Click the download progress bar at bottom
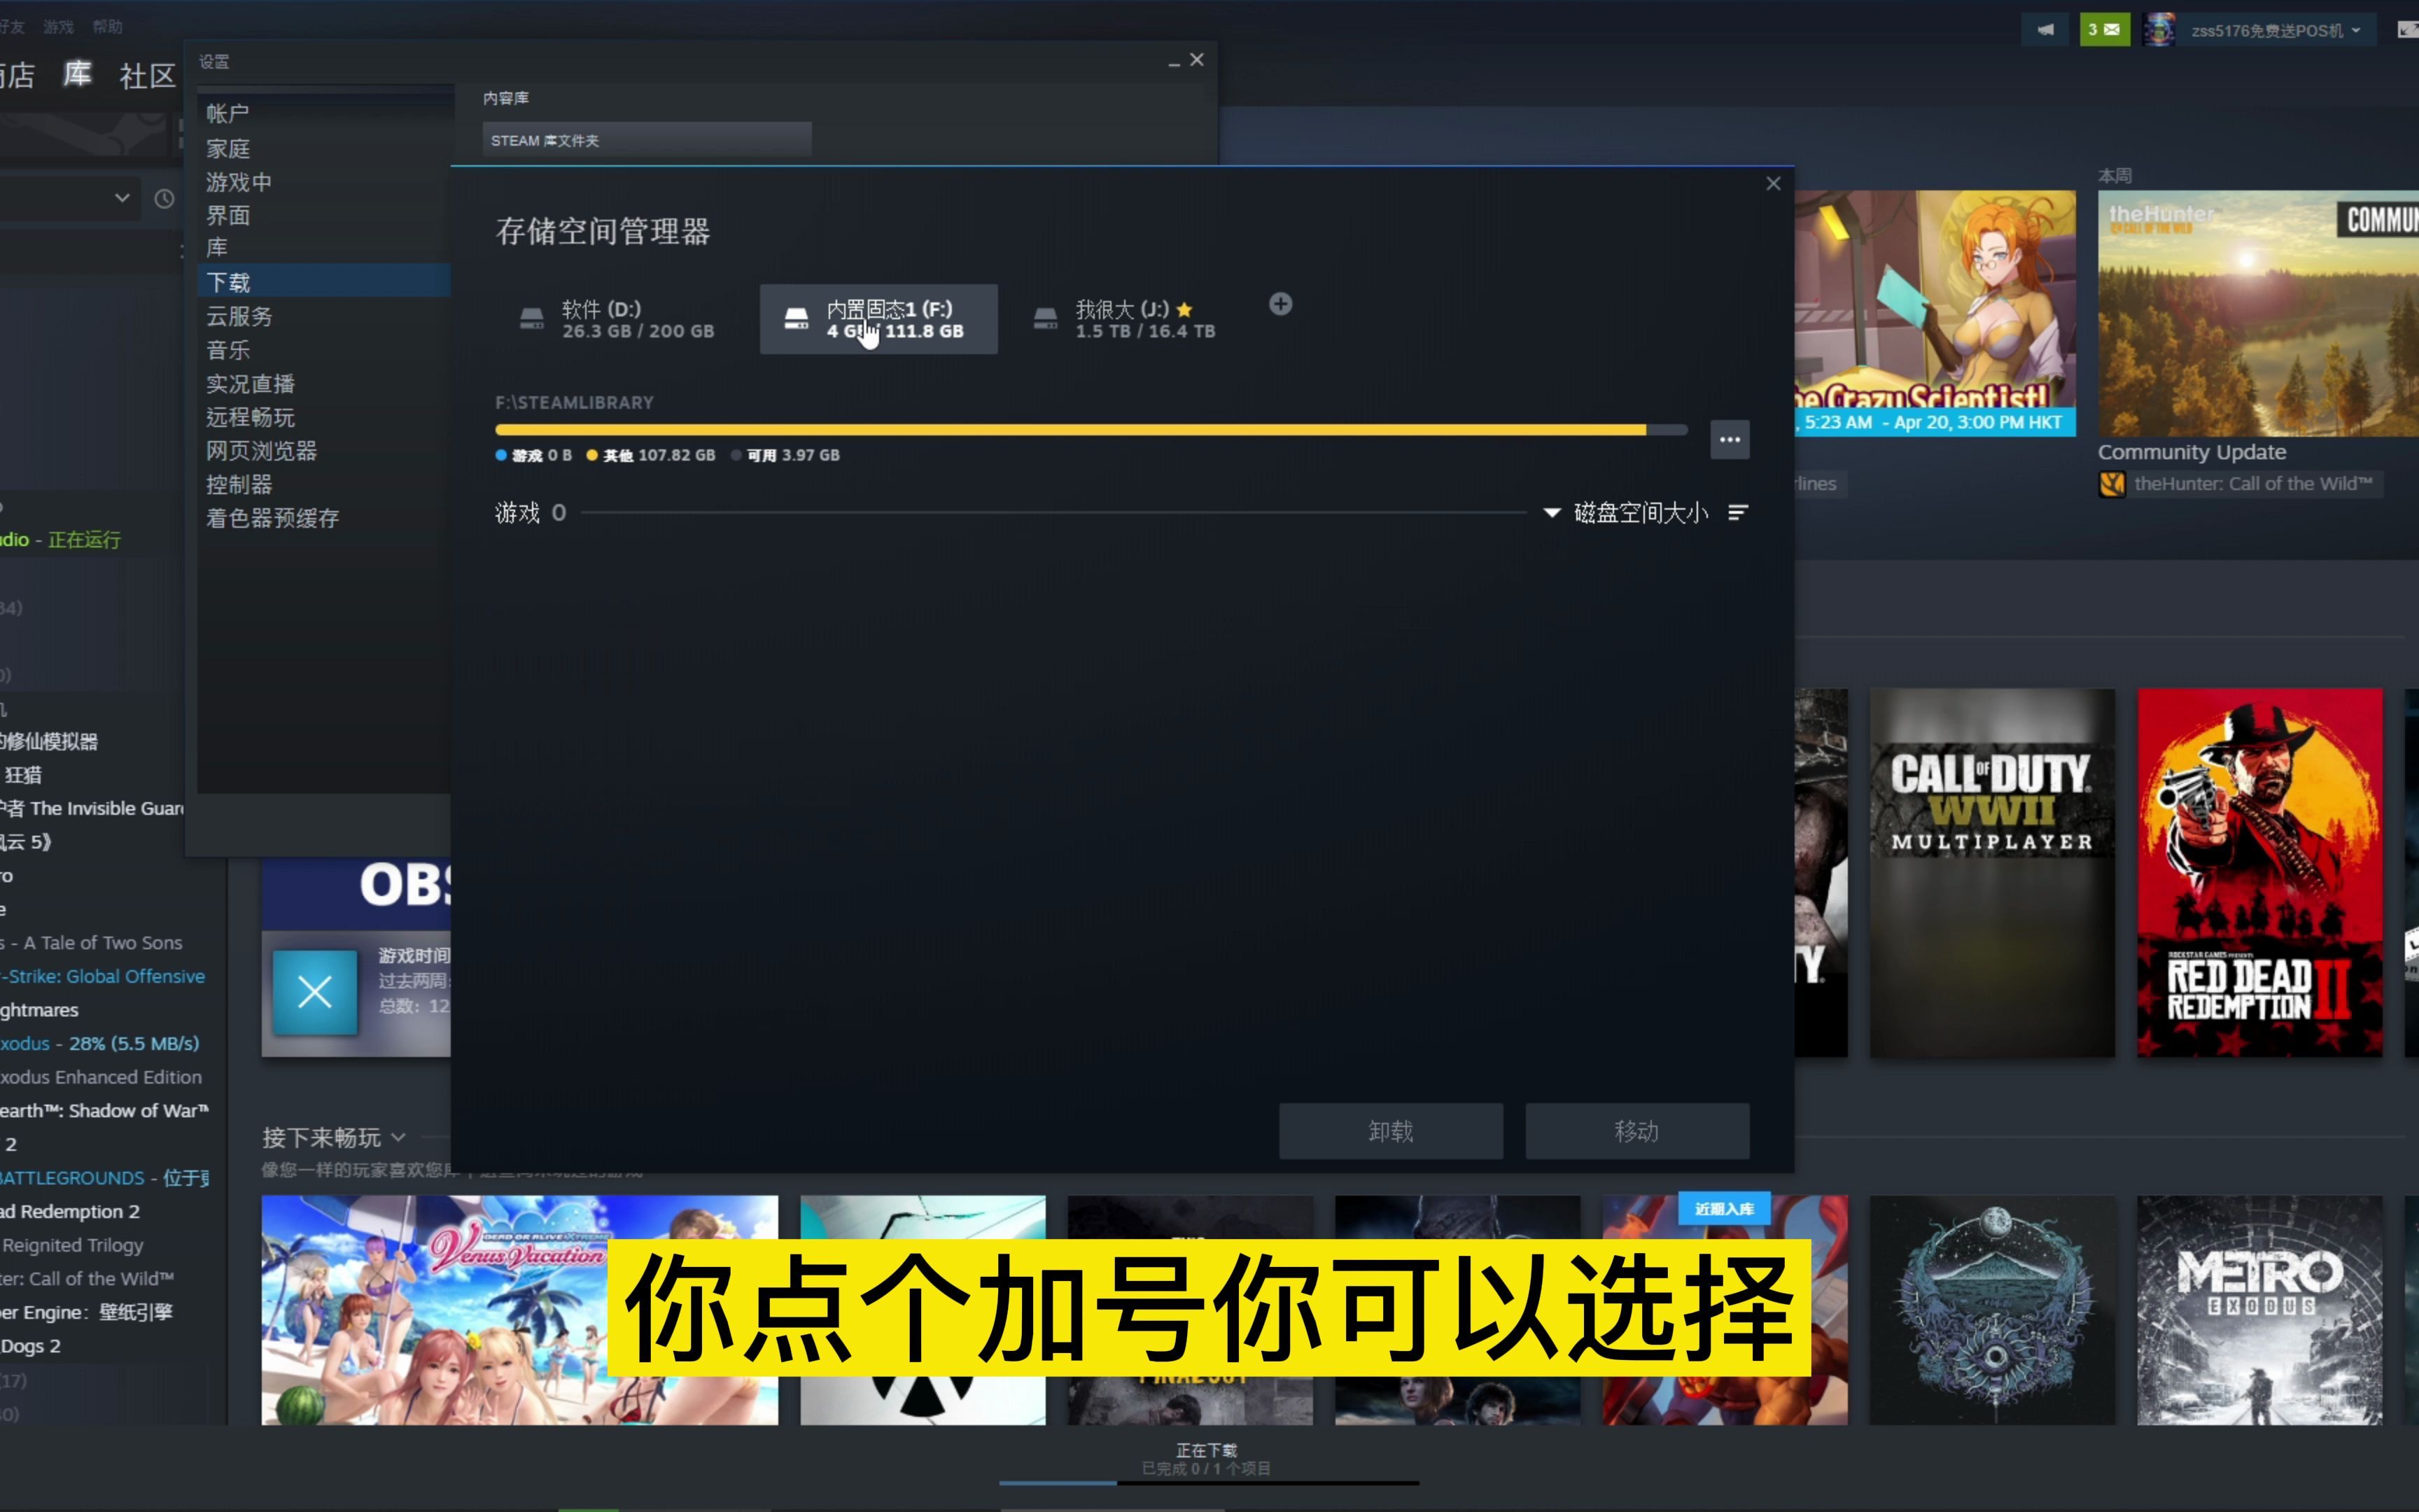 [x=1209, y=1483]
